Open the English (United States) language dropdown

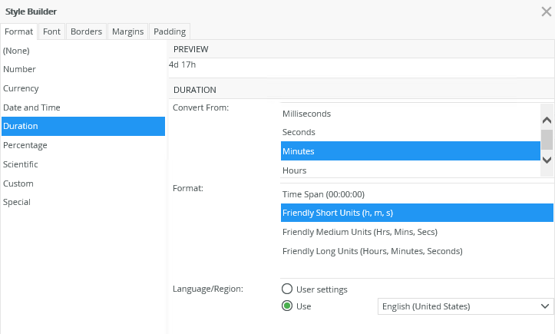click(466, 306)
